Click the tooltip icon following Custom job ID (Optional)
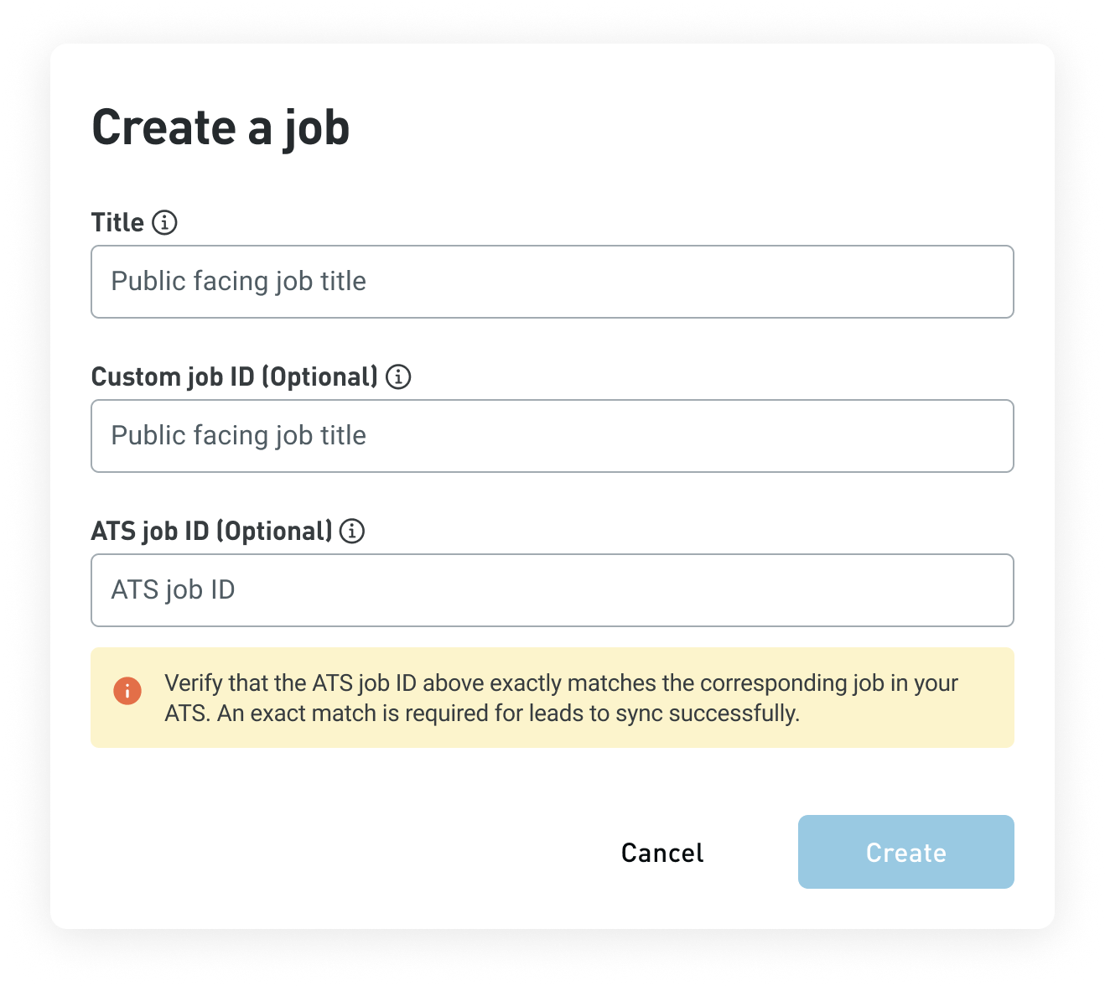 pyautogui.click(x=397, y=376)
